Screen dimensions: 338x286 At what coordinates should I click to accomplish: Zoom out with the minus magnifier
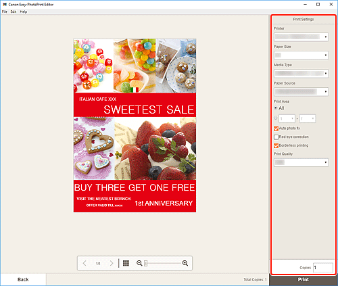pos(139,263)
